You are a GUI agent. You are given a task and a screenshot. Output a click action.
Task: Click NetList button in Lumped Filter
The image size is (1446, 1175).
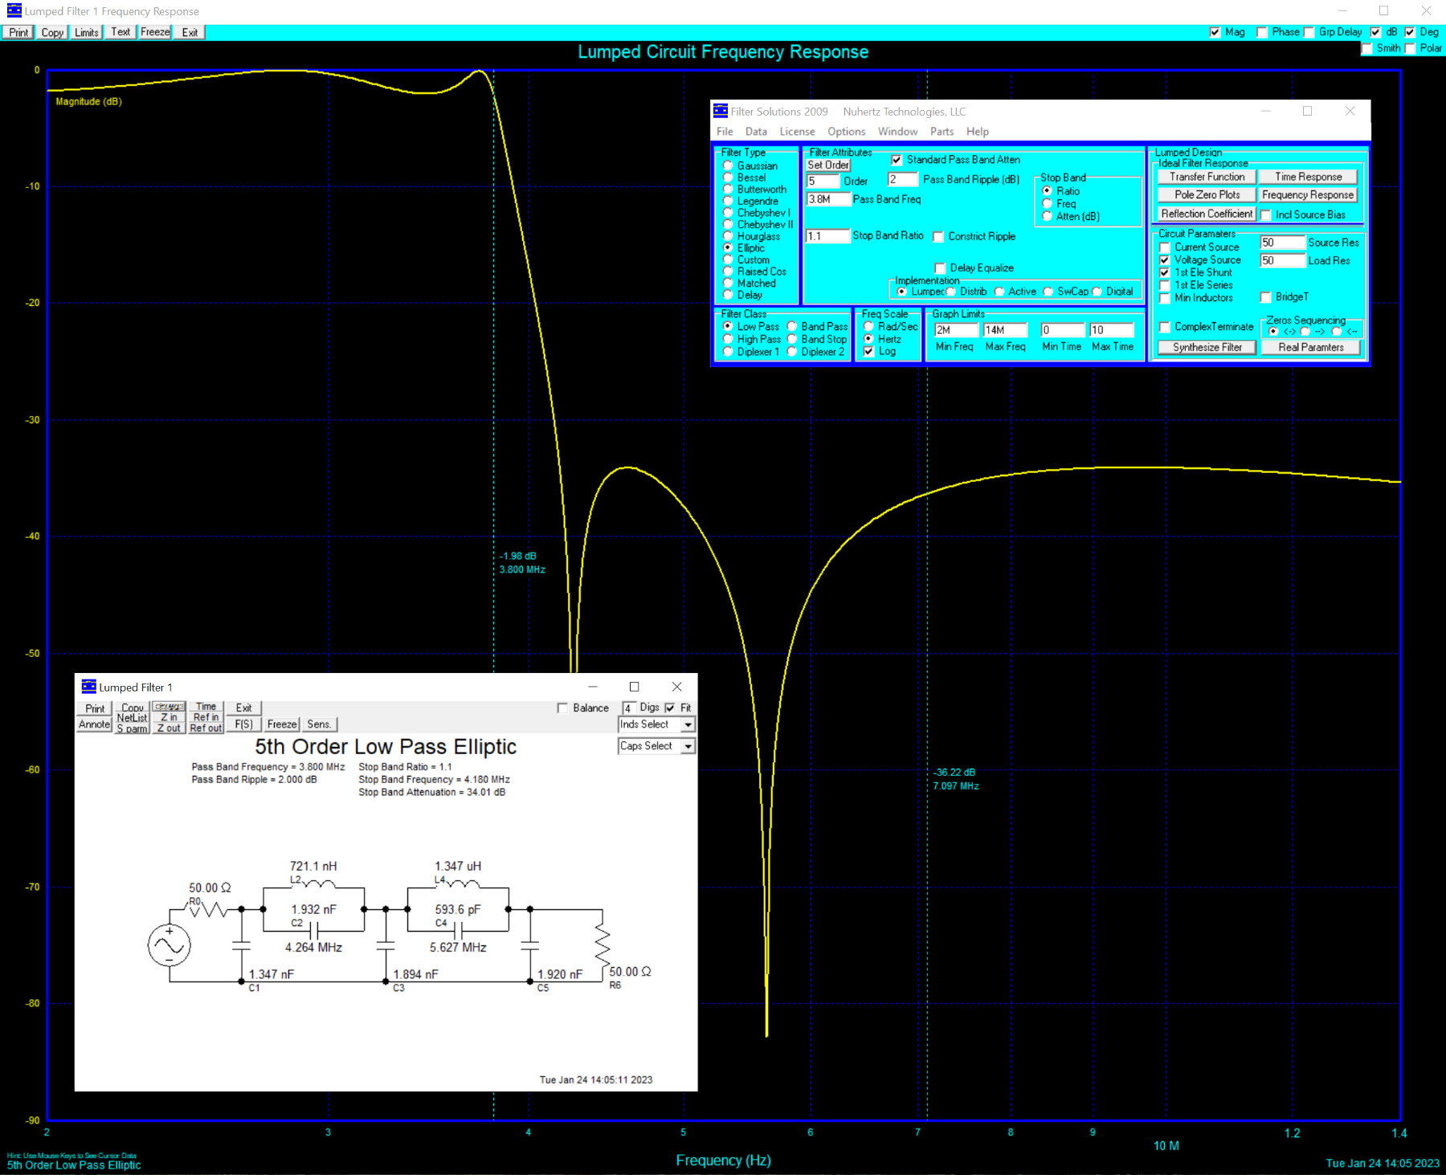(x=132, y=718)
